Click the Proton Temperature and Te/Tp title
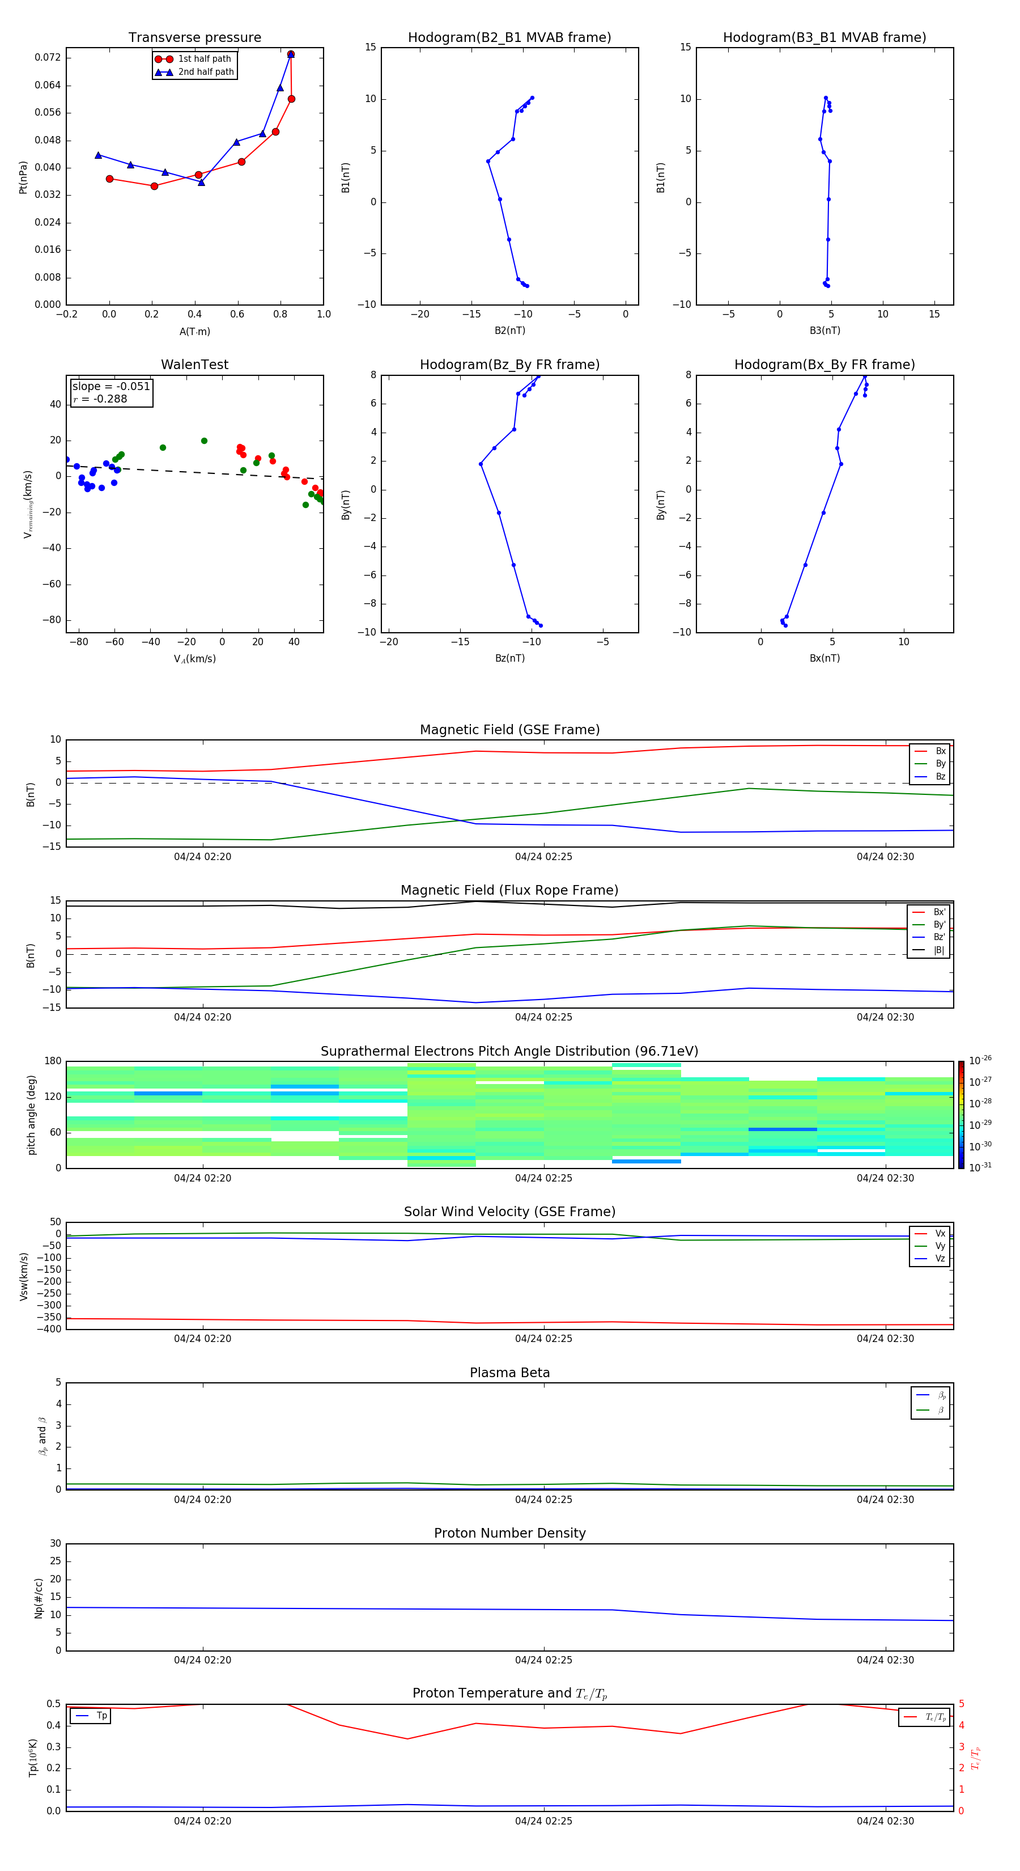The image size is (1020, 1871). pyautogui.click(x=509, y=1693)
